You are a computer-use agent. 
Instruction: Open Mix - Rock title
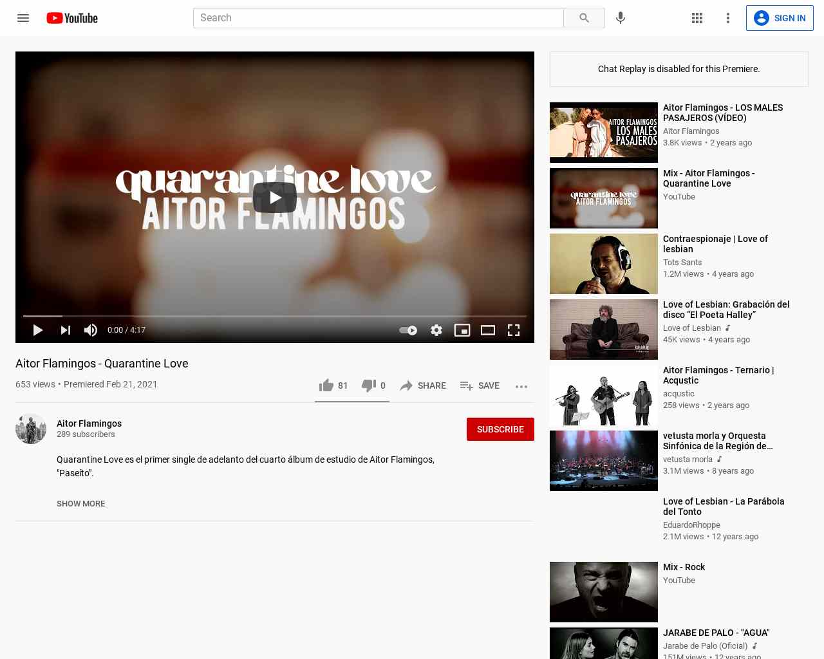point(684,567)
